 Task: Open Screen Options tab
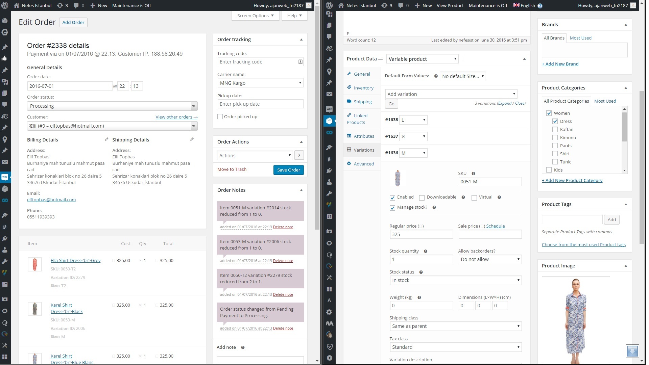click(x=255, y=16)
